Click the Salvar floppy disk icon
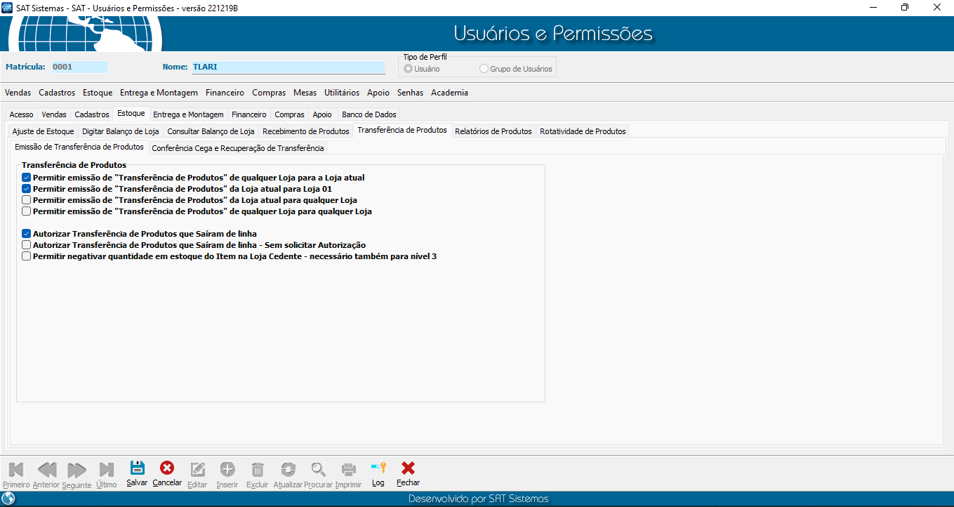The width and height of the screenshot is (954, 507). 137,468
